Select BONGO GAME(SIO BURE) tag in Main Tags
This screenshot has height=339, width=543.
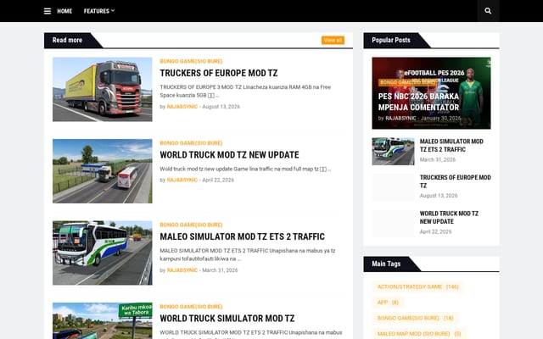(x=415, y=318)
